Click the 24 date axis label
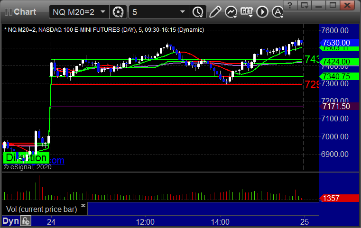 (51, 222)
